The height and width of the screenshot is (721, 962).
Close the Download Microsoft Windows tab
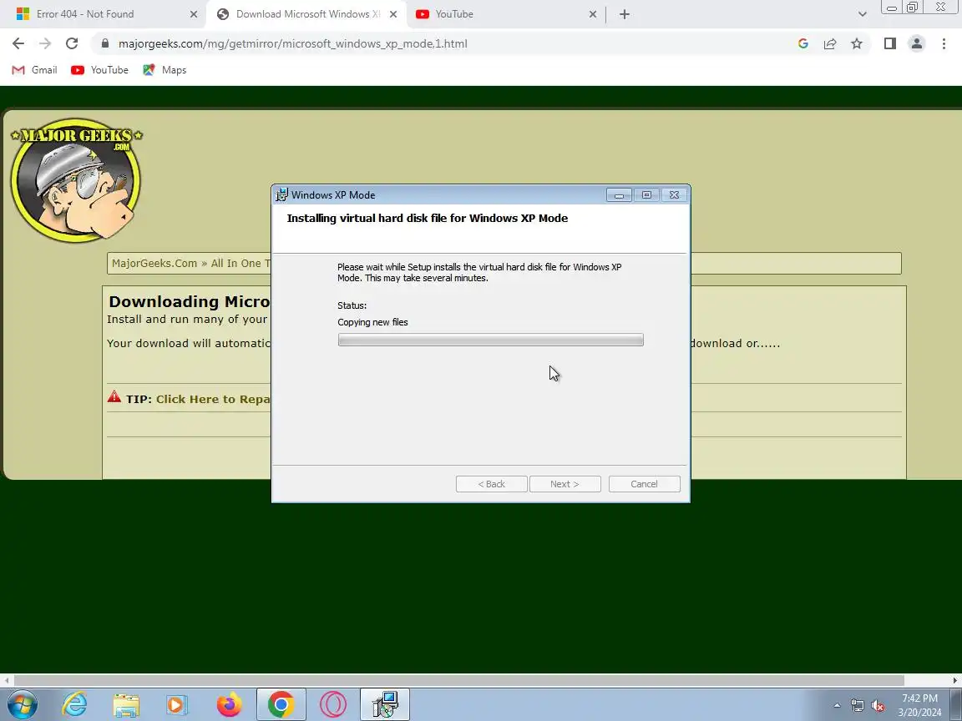click(393, 14)
